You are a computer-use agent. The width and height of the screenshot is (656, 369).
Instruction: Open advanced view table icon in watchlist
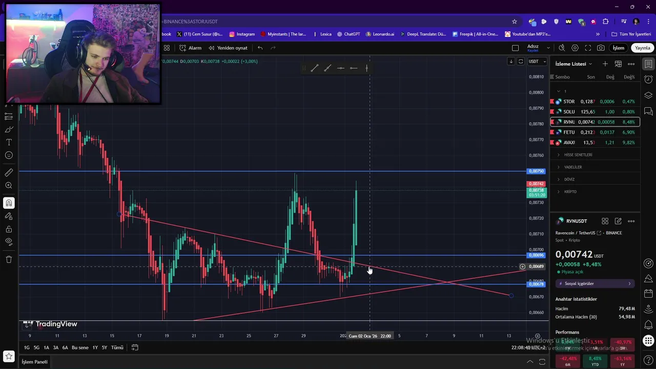click(x=618, y=64)
